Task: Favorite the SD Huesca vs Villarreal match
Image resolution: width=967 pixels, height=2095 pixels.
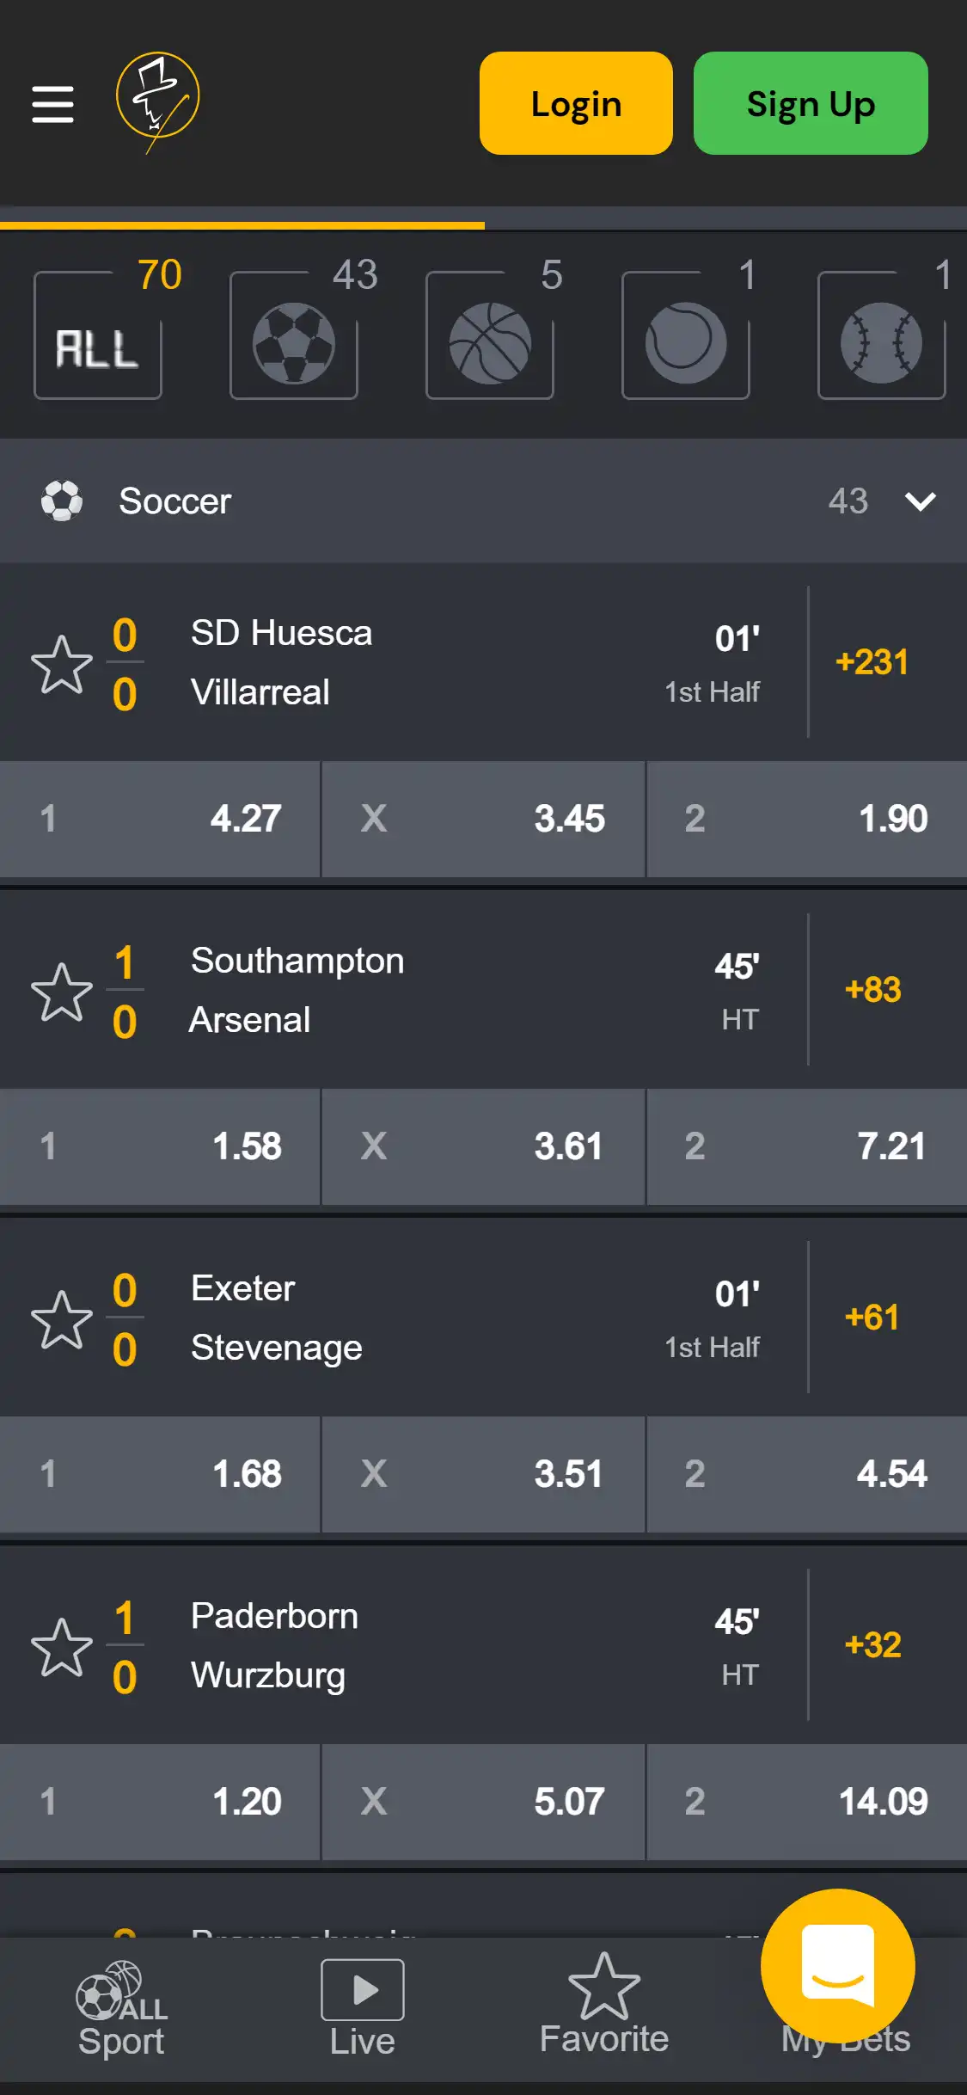Action: pos(62,664)
